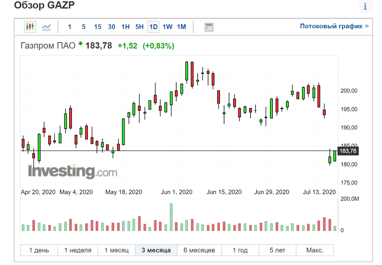382x265 pixels.
Task: Click the 200.0M volume axis label
Action: coord(350,199)
